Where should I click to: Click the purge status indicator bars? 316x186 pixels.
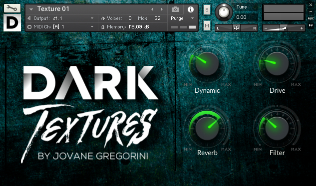tap(183, 27)
